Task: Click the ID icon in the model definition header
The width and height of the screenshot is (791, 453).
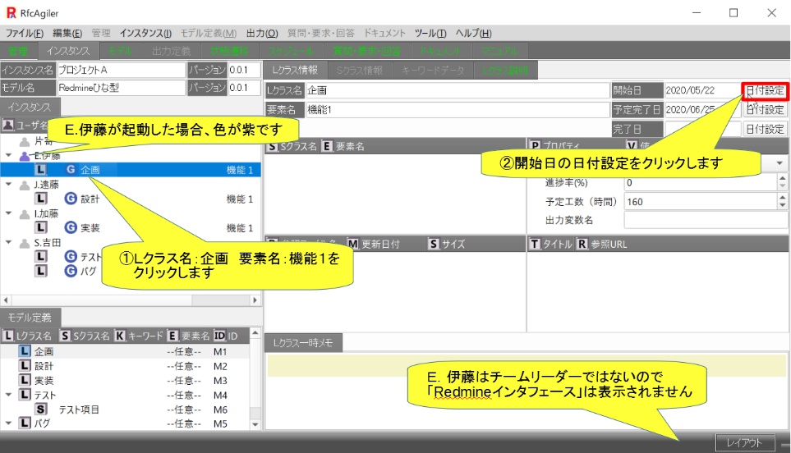Action: tap(219, 336)
